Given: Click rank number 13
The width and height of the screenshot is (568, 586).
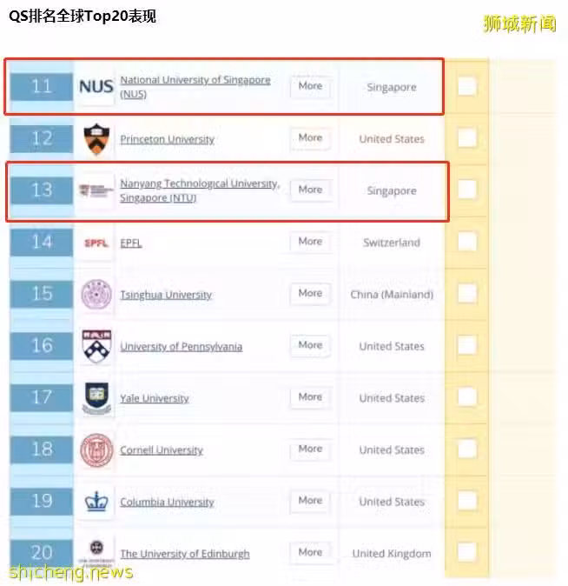Looking at the screenshot, I should [x=42, y=190].
